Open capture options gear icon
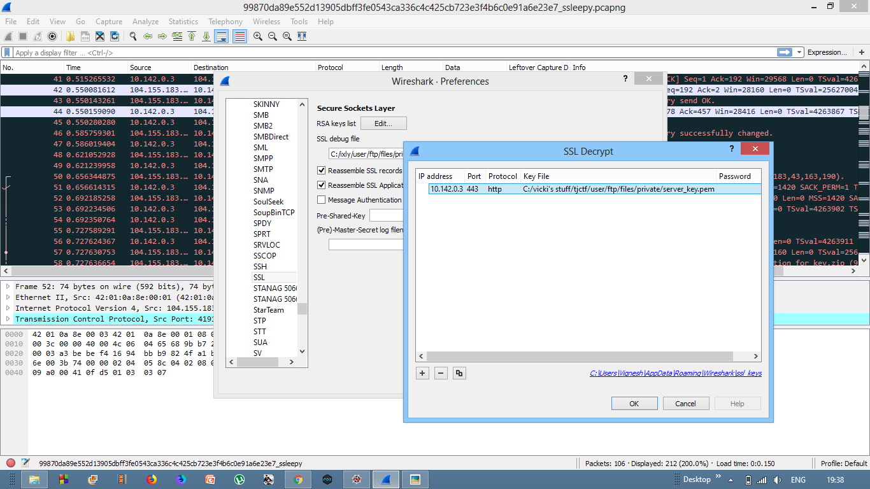 52,36
